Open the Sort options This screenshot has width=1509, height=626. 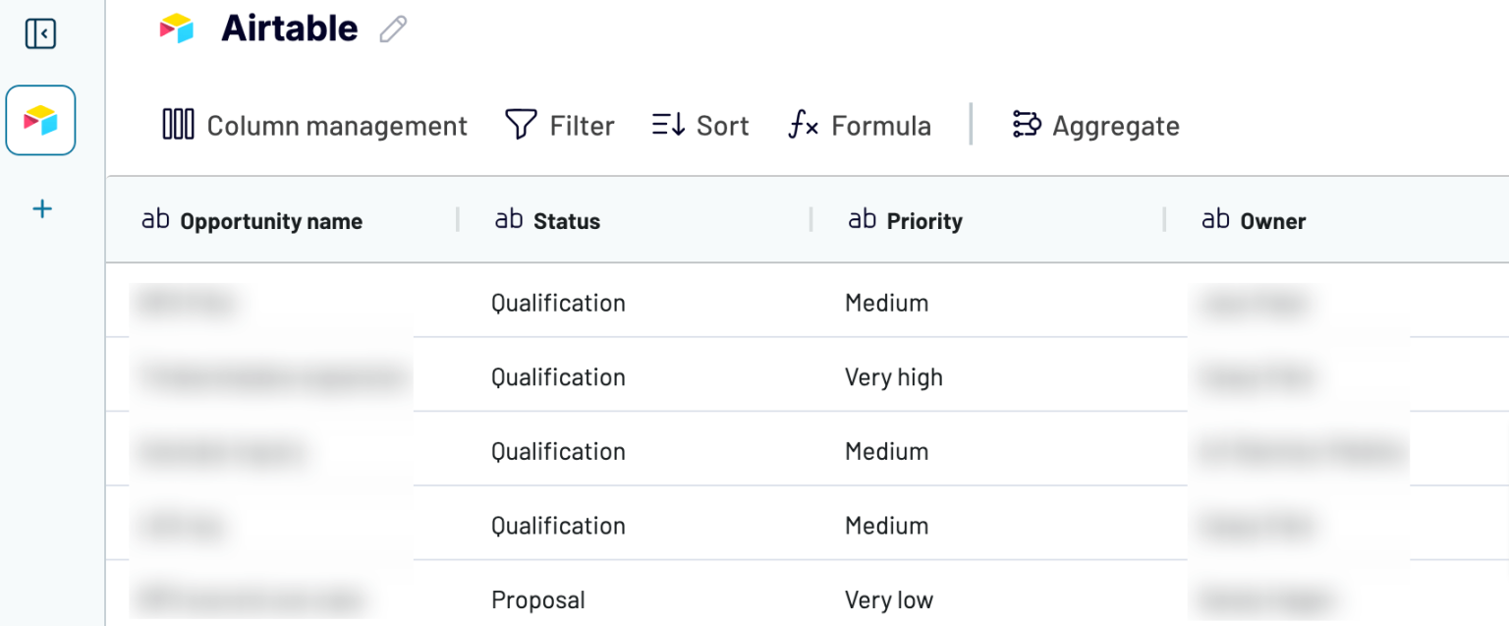pos(700,126)
